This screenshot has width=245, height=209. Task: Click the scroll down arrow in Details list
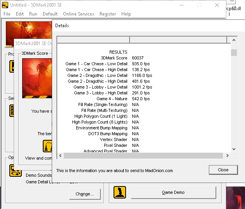click(x=234, y=149)
